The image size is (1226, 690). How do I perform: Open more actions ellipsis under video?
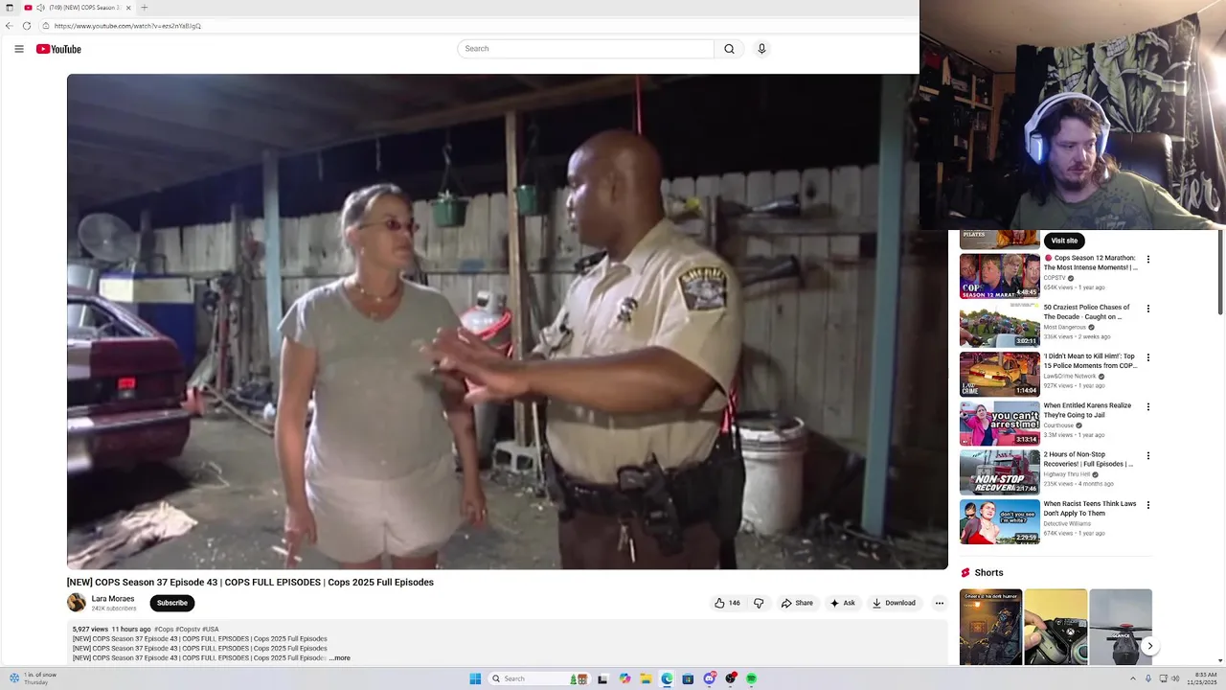pos(940,603)
